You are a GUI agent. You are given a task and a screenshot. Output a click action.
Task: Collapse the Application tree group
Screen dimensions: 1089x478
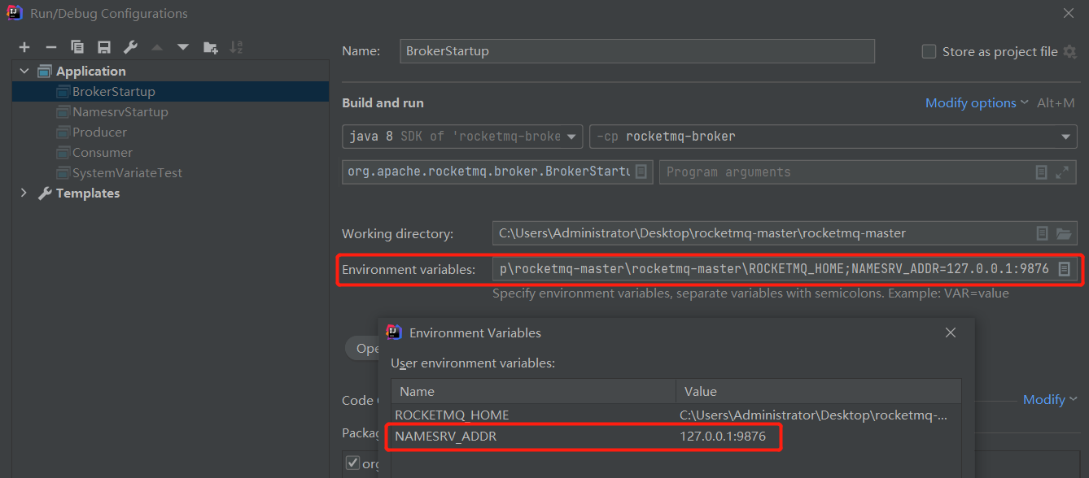pos(24,71)
